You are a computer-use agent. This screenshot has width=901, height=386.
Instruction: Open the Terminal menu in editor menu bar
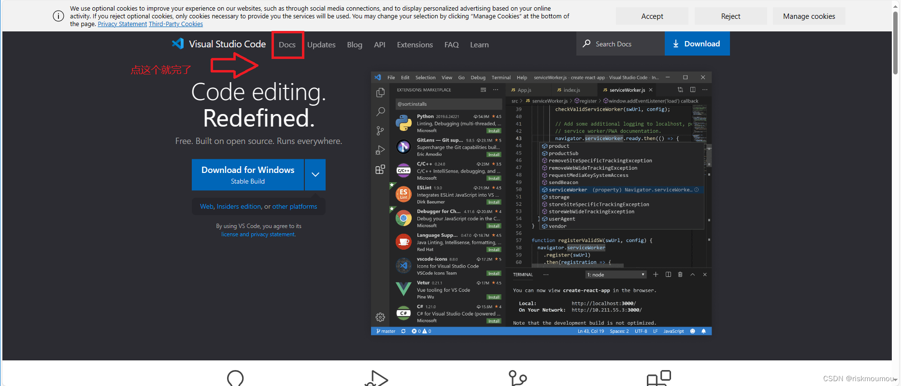coord(501,77)
